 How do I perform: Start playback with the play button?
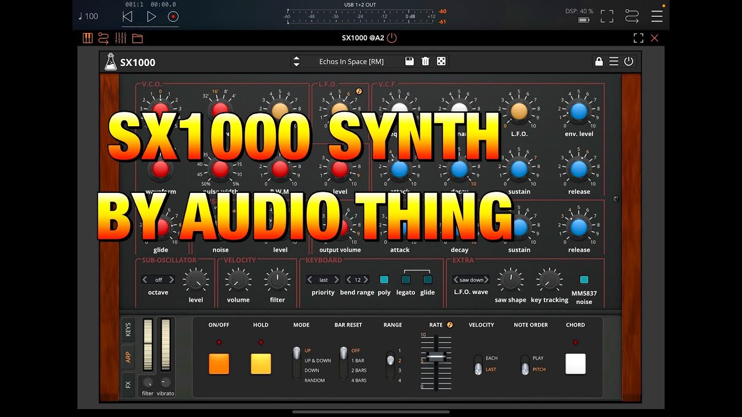(x=151, y=17)
